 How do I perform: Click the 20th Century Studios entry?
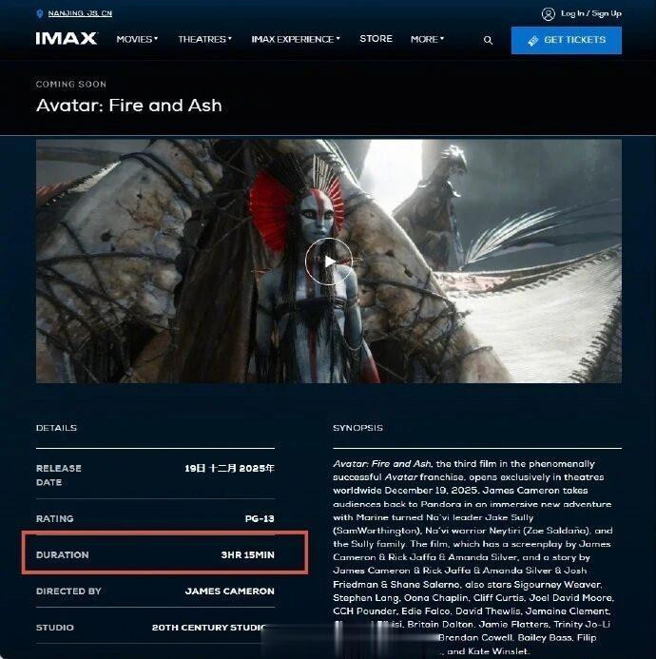[210, 628]
